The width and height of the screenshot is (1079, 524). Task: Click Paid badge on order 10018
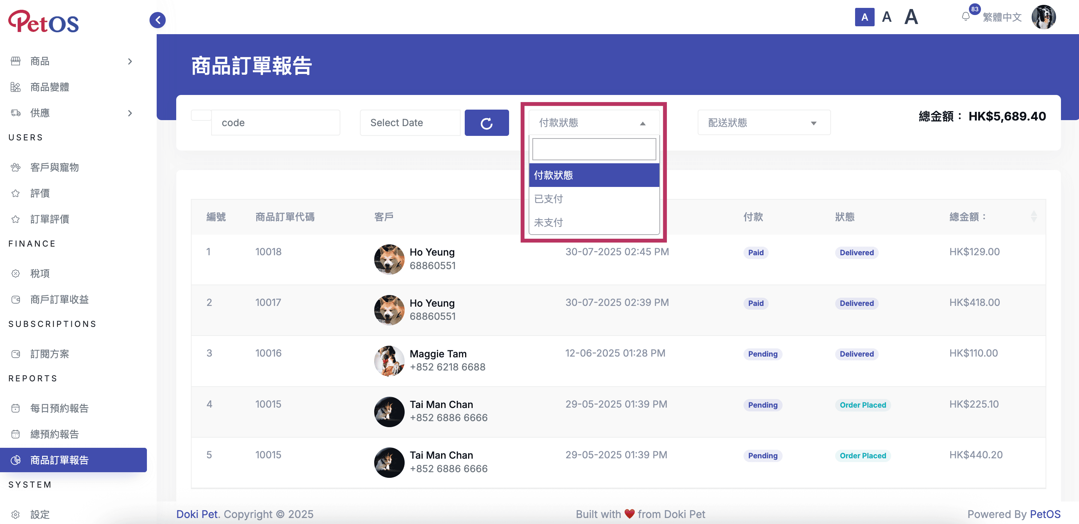[756, 253]
